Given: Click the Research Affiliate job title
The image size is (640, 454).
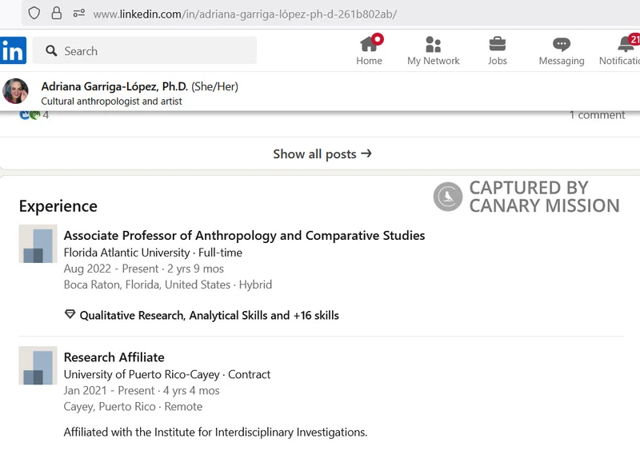Looking at the screenshot, I should click(x=114, y=357).
